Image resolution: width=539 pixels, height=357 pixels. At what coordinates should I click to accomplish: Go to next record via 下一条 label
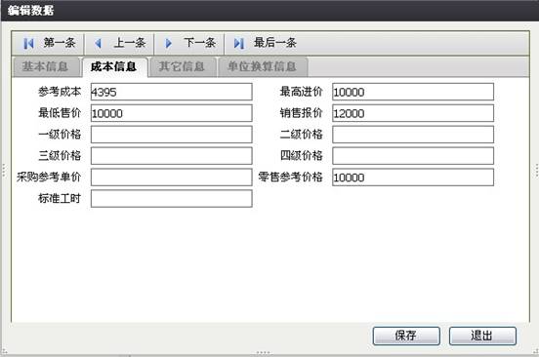(x=200, y=43)
